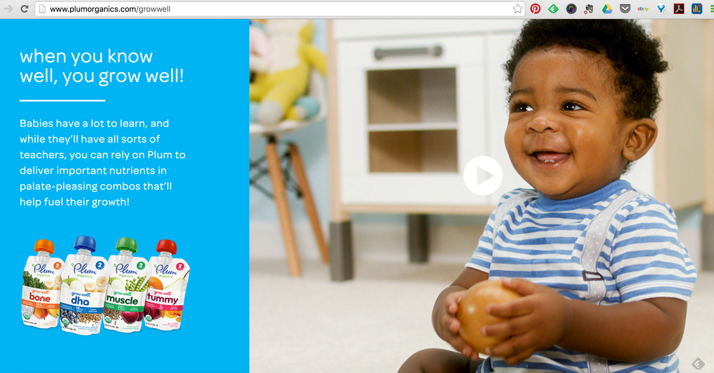Play the baby video

pos(483,175)
